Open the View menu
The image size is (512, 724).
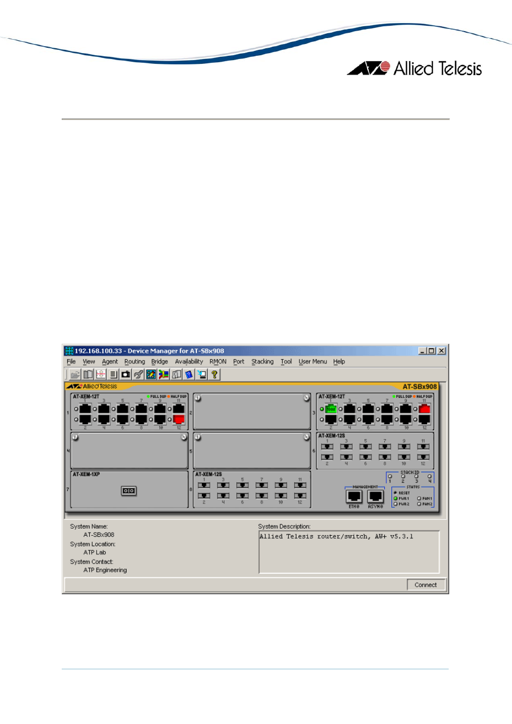89,361
